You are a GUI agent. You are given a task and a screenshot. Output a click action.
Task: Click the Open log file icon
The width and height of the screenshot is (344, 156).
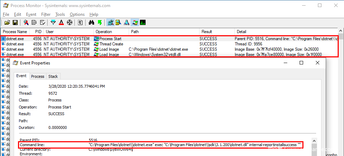7,23
